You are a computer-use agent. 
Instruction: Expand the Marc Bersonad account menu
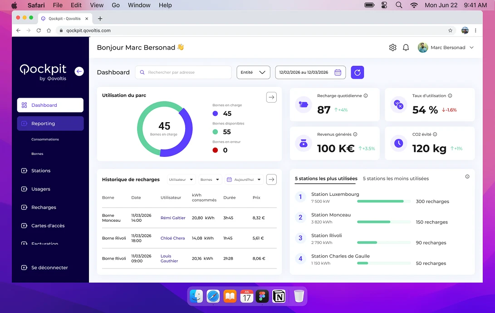tap(446, 47)
